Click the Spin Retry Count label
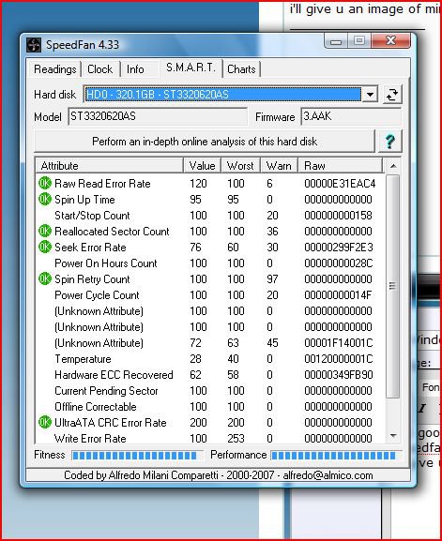This screenshot has height=541, width=442. point(92,279)
